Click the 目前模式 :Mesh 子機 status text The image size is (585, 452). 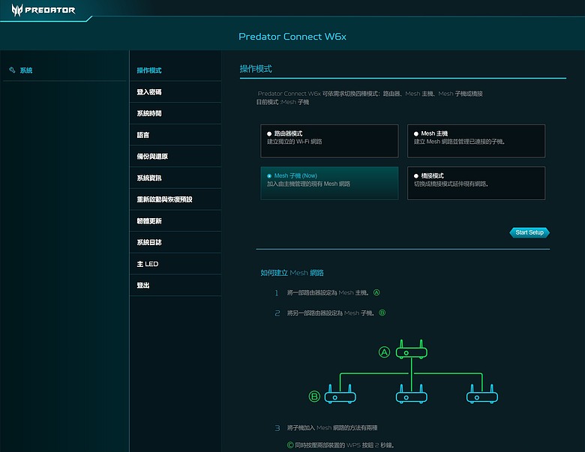283,102
